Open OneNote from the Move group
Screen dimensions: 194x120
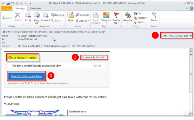83,15
